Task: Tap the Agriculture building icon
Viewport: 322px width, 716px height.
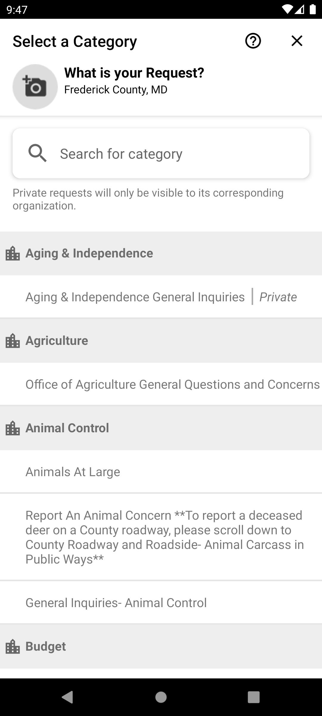Action: click(13, 341)
